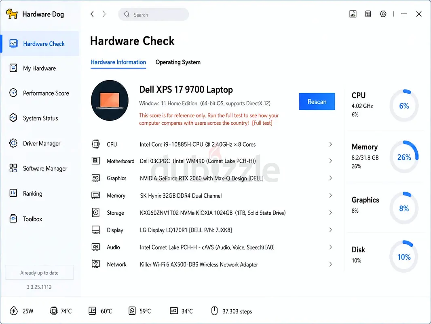Open My Hardware sidebar icon

tap(13, 68)
